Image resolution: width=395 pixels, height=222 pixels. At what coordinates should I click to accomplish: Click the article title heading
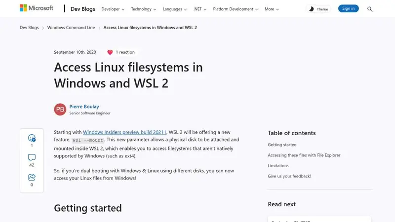tap(128, 75)
